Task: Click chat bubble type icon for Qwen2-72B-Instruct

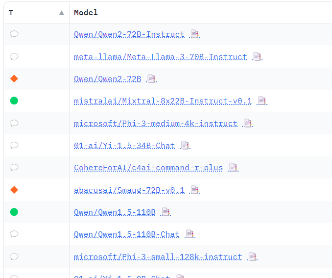Action: tap(14, 34)
